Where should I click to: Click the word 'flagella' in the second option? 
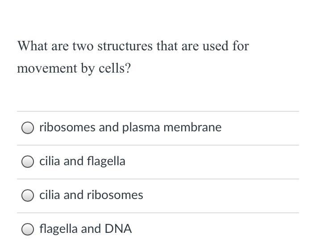[x=106, y=161]
